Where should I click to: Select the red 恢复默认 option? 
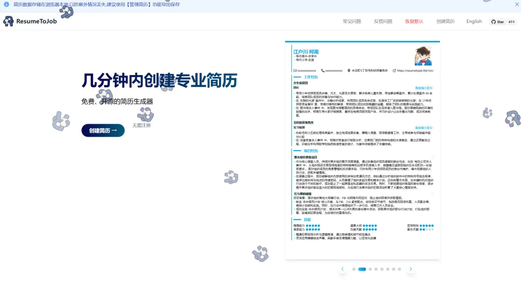[414, 21]
